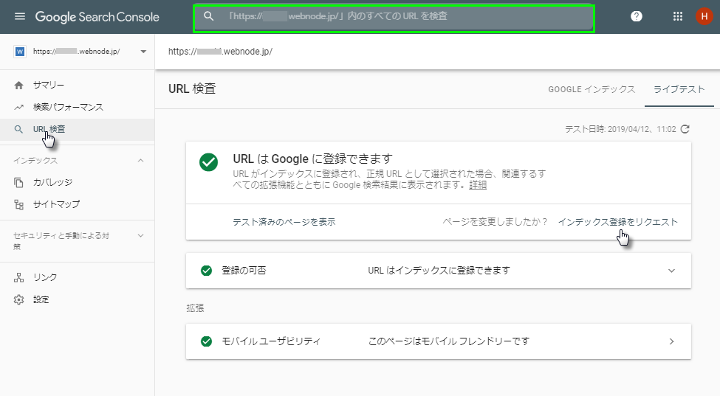
Task: Switch to GOOGLE インデックス tab
Action: 592,90
